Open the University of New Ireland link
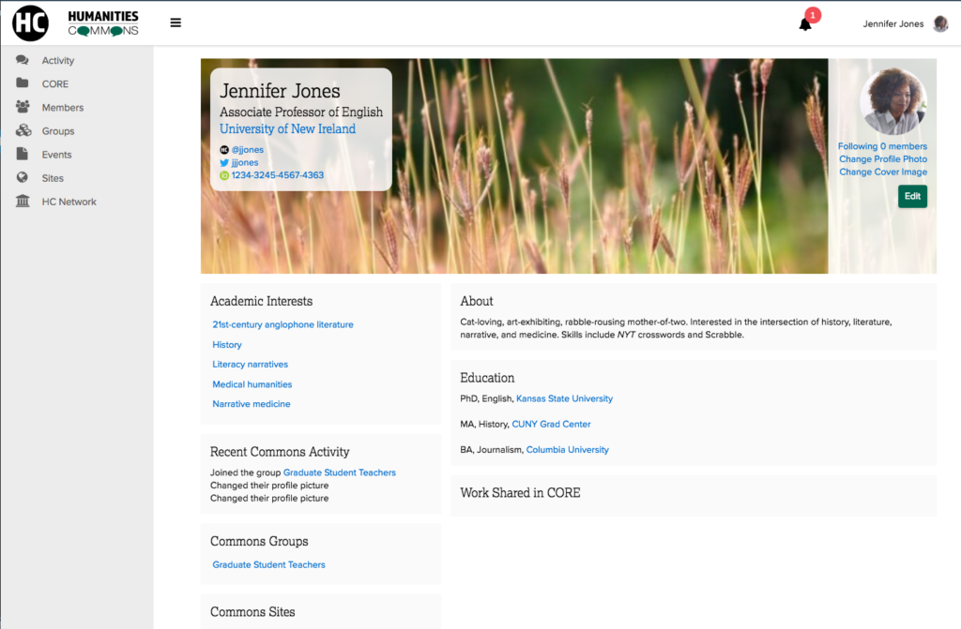The image size is (961, 629). click(287, 129)
